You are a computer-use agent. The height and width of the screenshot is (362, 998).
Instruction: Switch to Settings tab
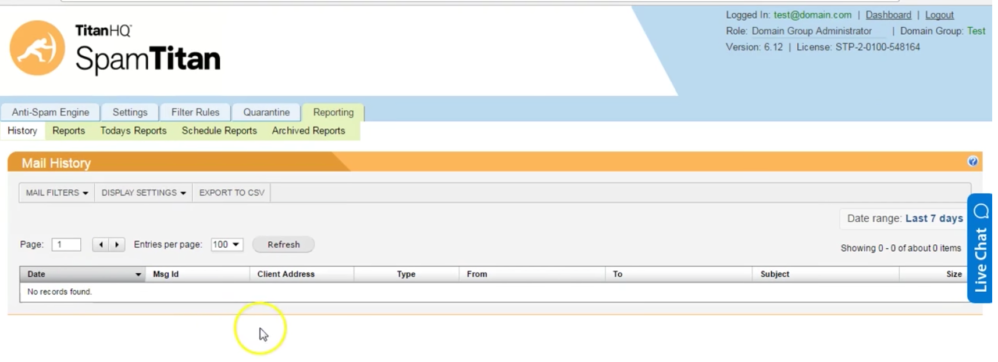(130, 113)
